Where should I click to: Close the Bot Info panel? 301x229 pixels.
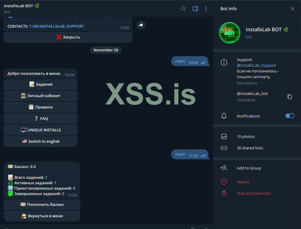point(292,9)
